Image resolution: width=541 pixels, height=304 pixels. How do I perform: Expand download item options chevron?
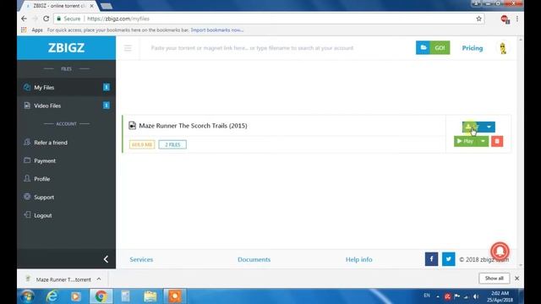(x=99, y=280)
